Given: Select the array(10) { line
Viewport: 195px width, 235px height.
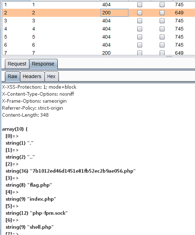Looking at the screenshot, I should pos(15,129).
